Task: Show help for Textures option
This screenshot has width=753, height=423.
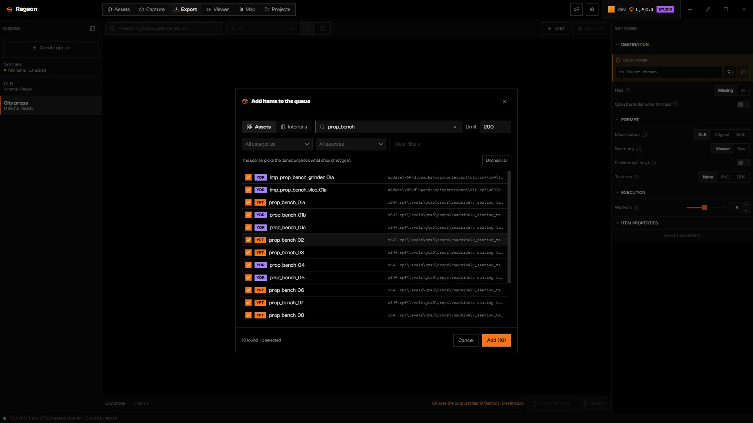Action: pyautogui.click(x=637, y=177)
